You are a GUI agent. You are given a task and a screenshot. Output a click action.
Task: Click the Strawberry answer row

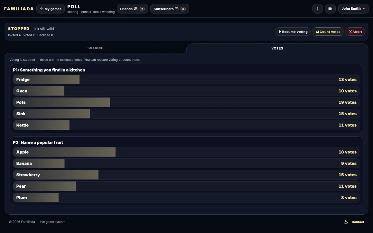click(x=186, y=175)
